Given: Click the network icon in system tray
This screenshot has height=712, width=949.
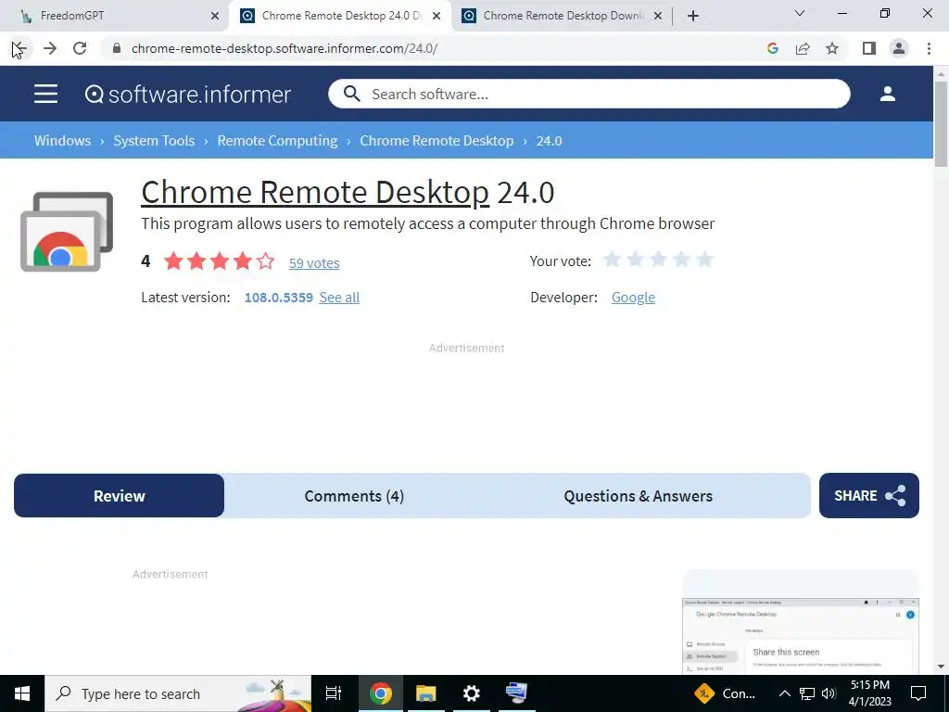Looking at the screenshot, I should (x=807, y=693).
